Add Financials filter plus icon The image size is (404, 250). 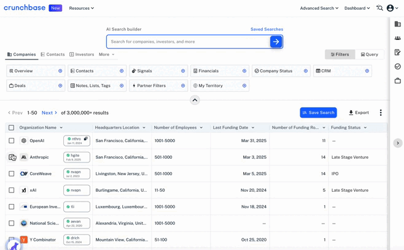point(244,71)
